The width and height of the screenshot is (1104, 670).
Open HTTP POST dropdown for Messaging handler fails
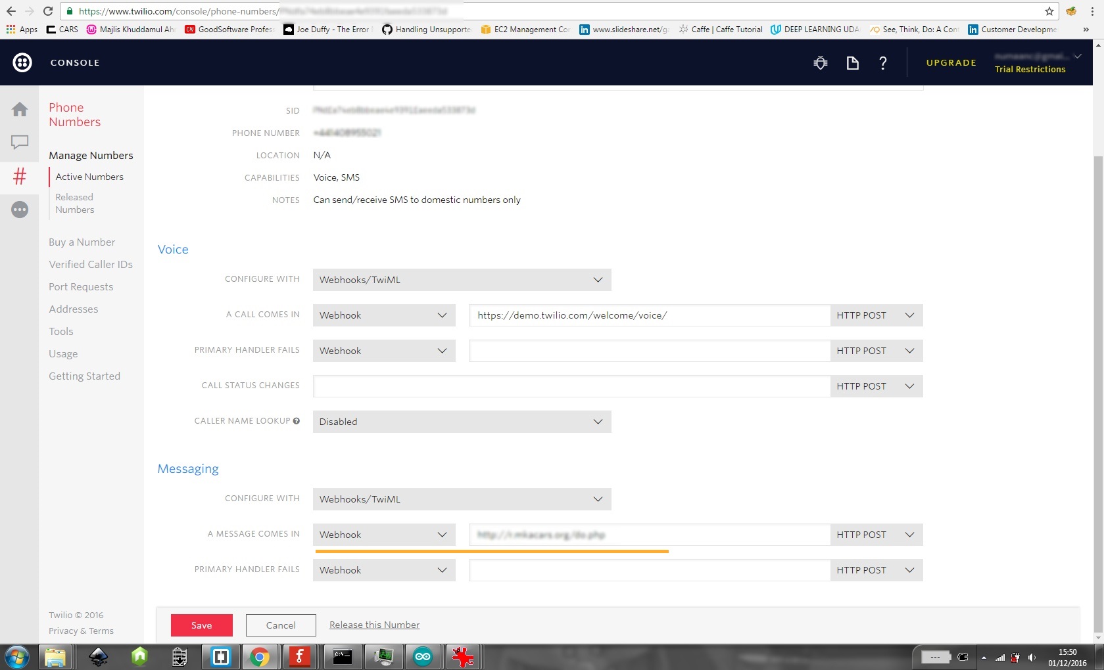tap(876, 570)
